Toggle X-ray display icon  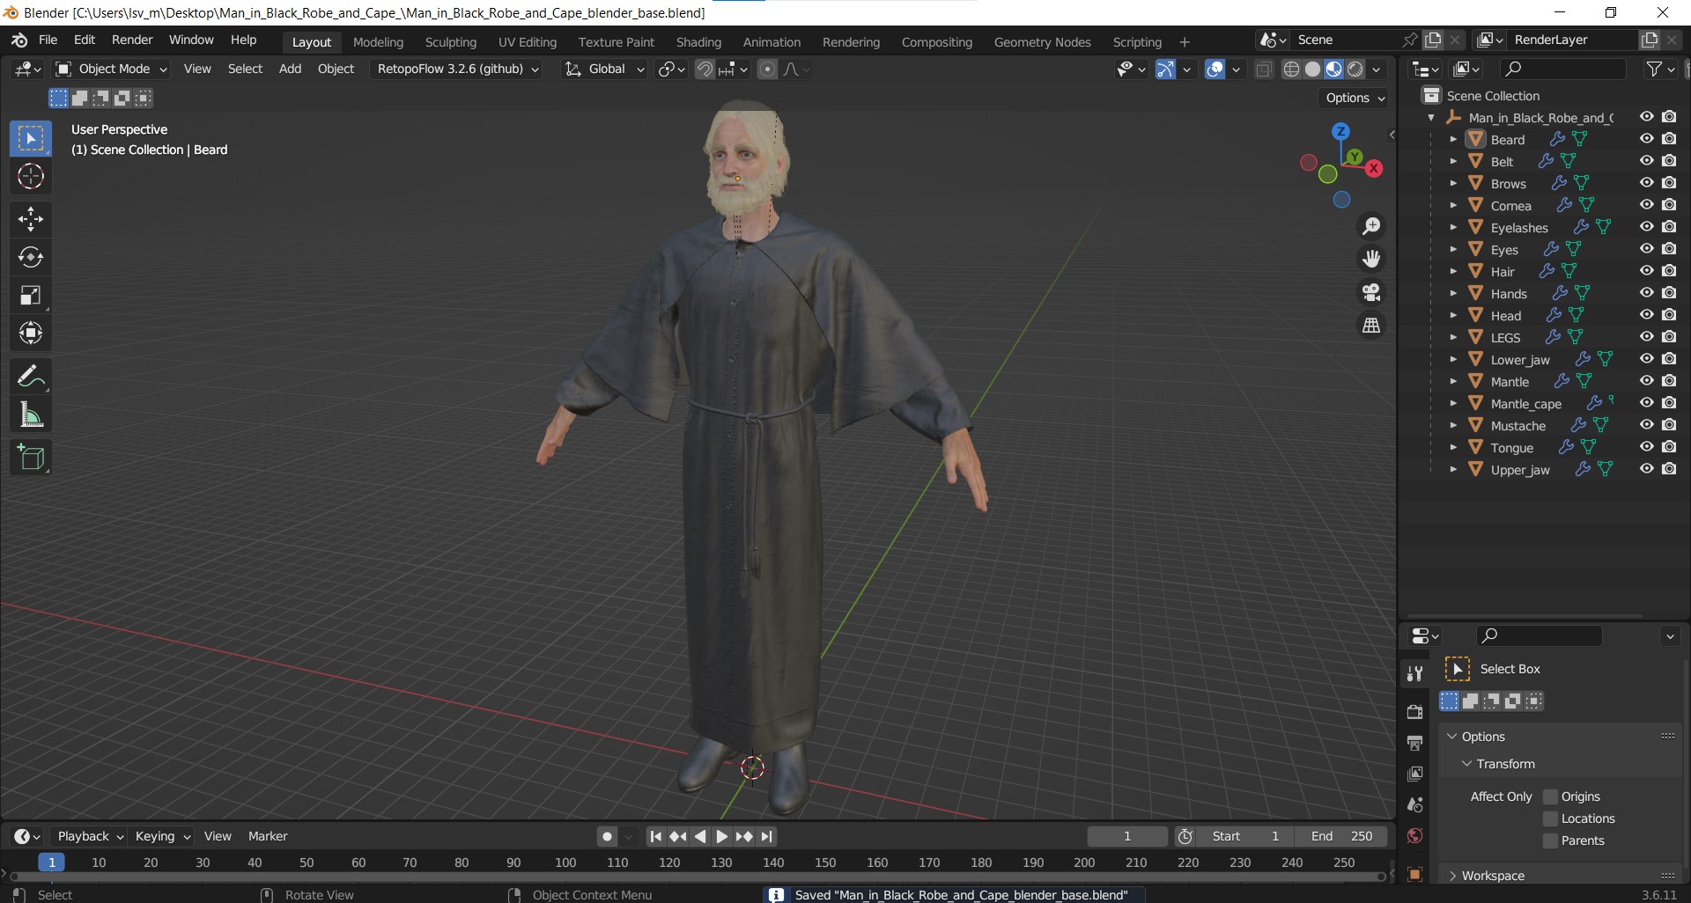(1264, 70)
